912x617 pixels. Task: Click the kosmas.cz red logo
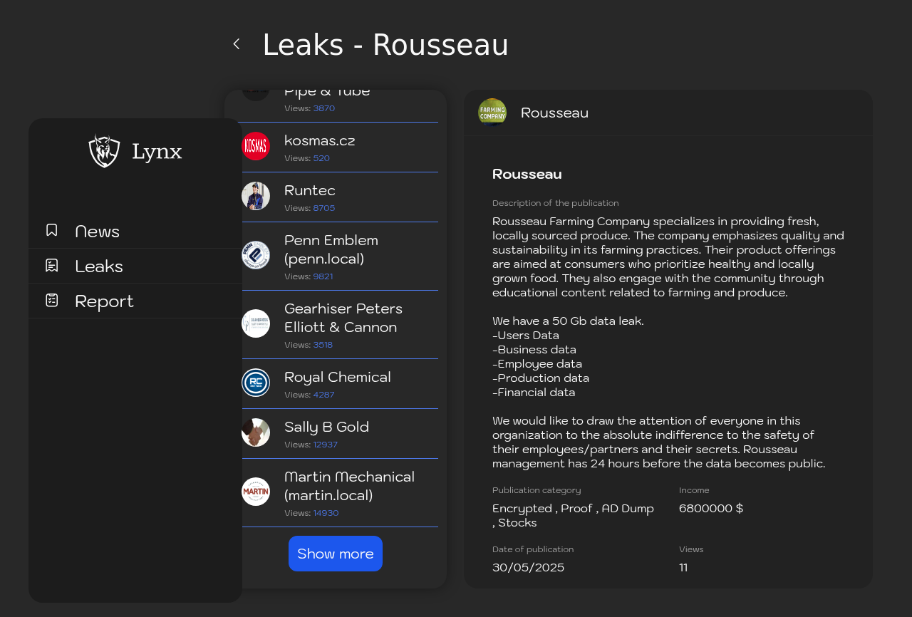(x=256, y=146)
